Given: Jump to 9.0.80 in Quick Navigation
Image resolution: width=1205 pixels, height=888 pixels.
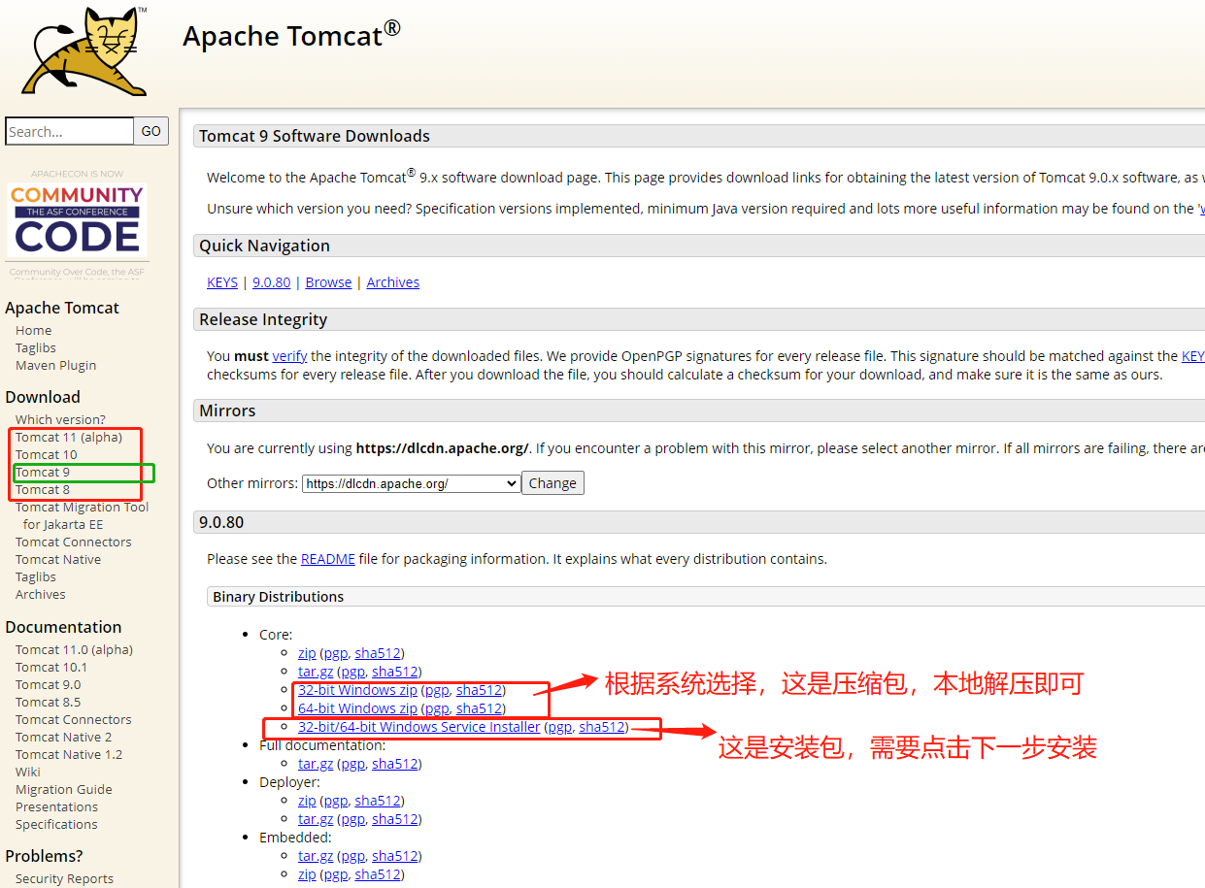Looking at the screenshot, I should (271, 282).
